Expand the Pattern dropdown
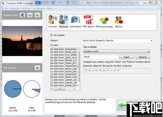 click(152, 41)
